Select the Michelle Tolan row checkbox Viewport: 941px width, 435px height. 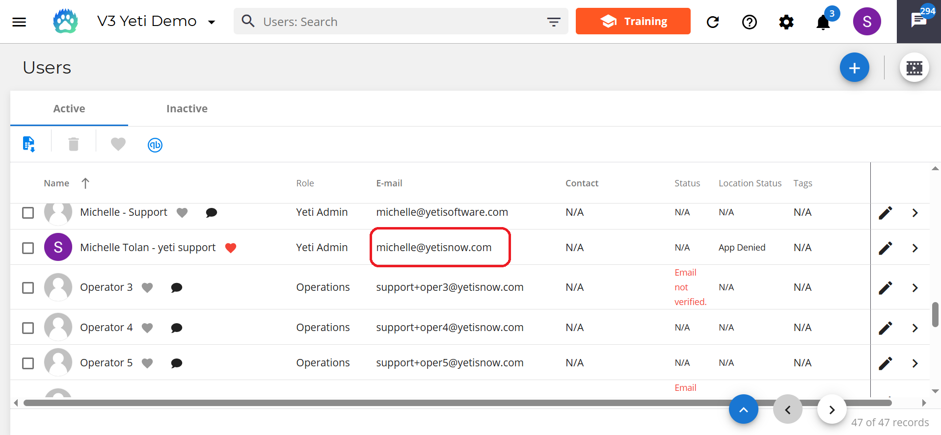click(28, 248)
